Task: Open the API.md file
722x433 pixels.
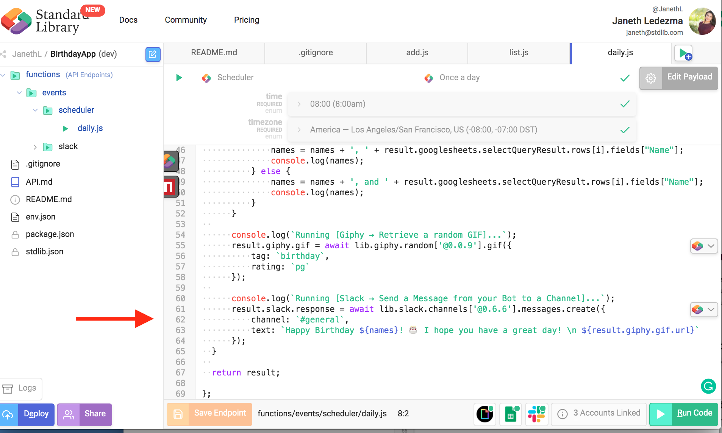Action: click(x=39, y=182)
